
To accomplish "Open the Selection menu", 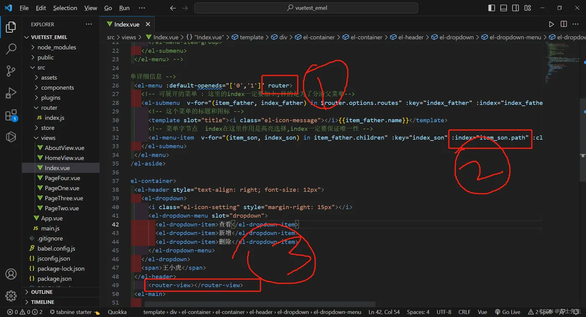I will (65, 8).
